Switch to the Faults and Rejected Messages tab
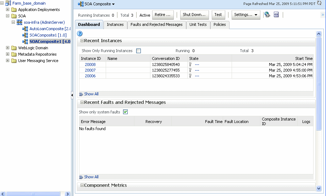 pos(156,24)
